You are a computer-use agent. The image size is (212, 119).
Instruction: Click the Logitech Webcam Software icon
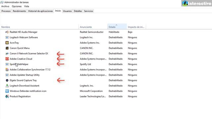tap(7, 37)
